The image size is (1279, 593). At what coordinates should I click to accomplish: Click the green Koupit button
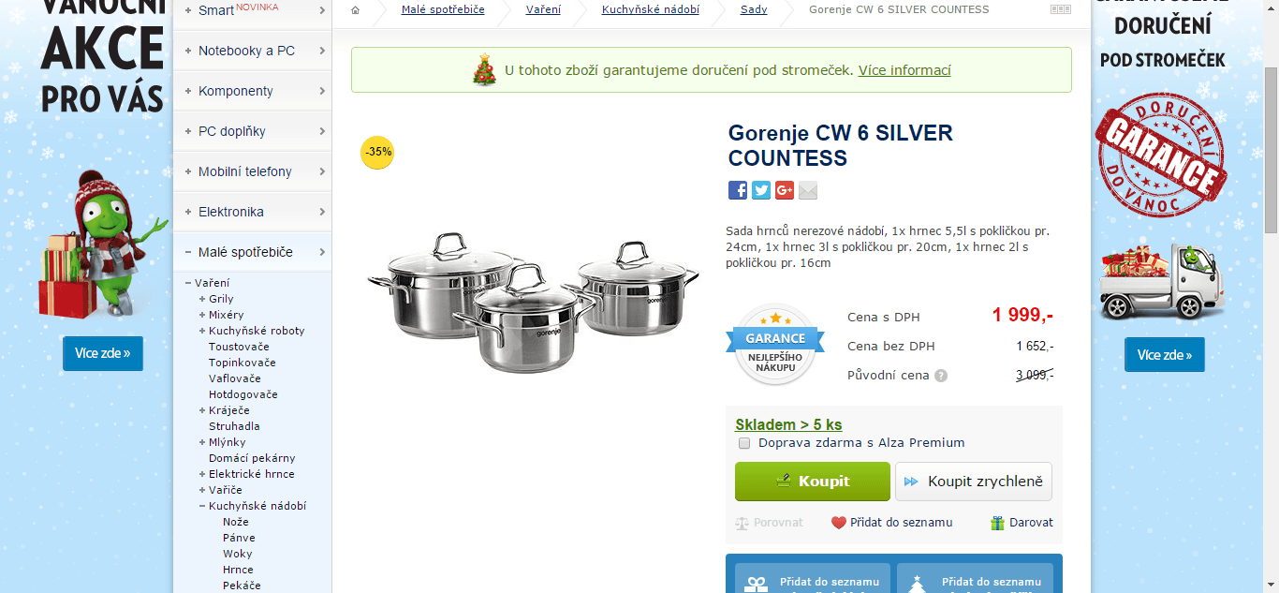813,482
